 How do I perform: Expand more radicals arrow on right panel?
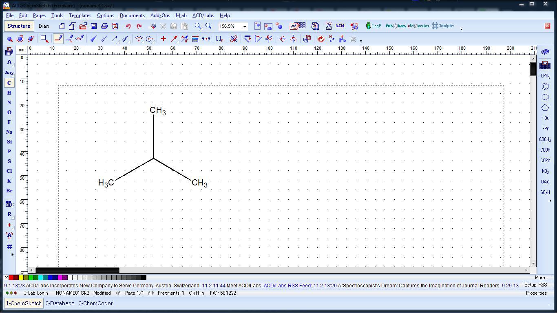point(550,201)
